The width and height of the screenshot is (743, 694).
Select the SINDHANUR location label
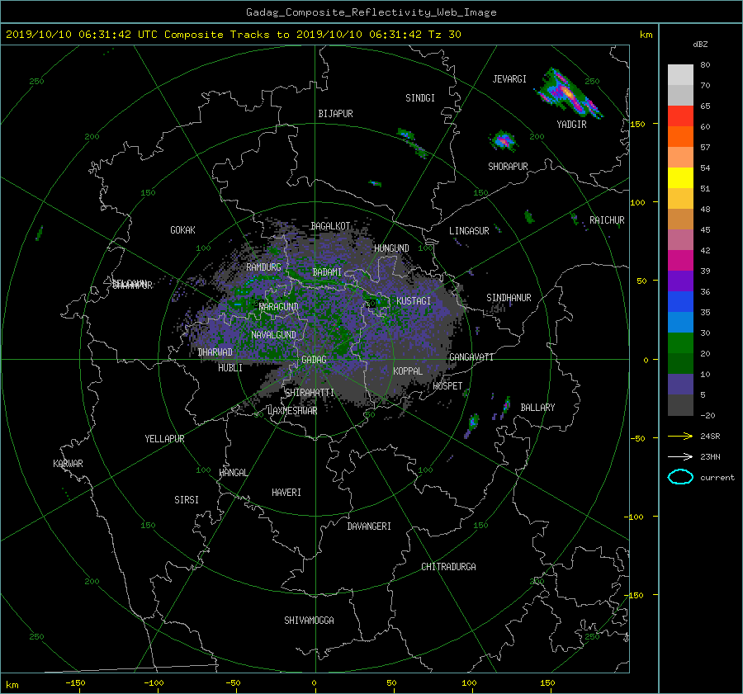[x=509, y=298]
